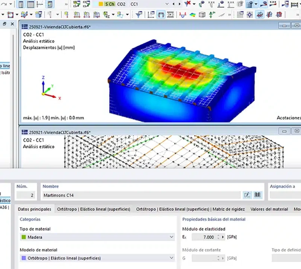Click the green arrows icon
The width and height of the screenshot is (301, 269).
212,15
